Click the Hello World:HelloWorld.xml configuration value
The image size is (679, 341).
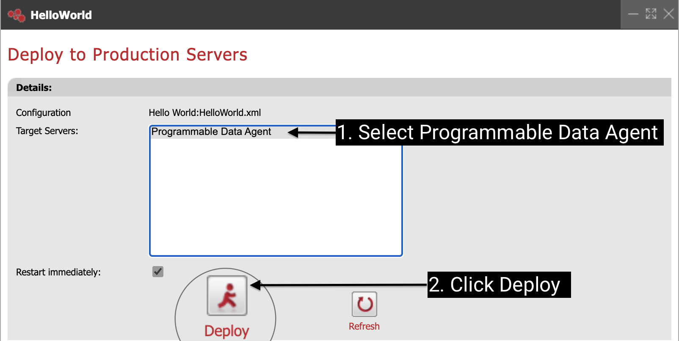(x=204, y=113)
